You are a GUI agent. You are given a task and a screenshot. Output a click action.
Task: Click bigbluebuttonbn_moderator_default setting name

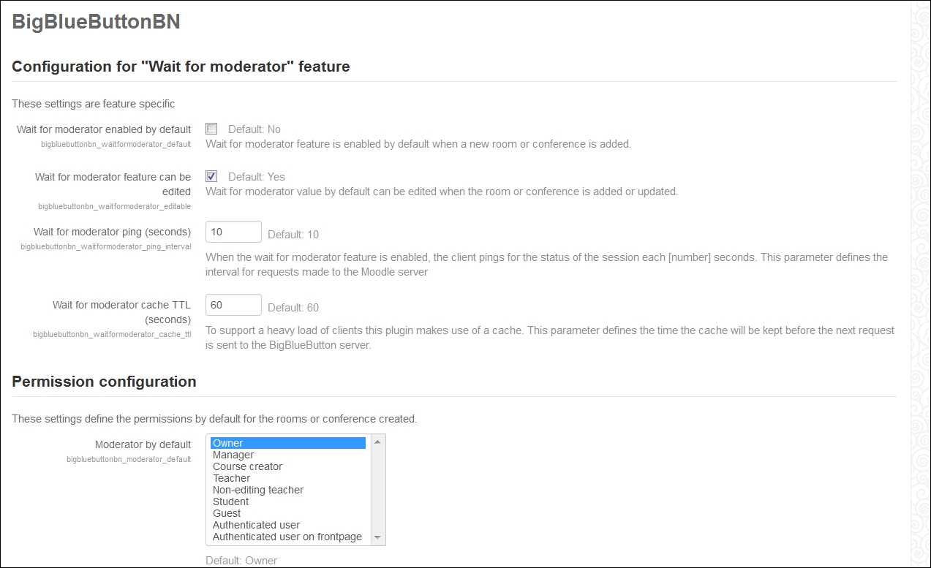(129, 460)
